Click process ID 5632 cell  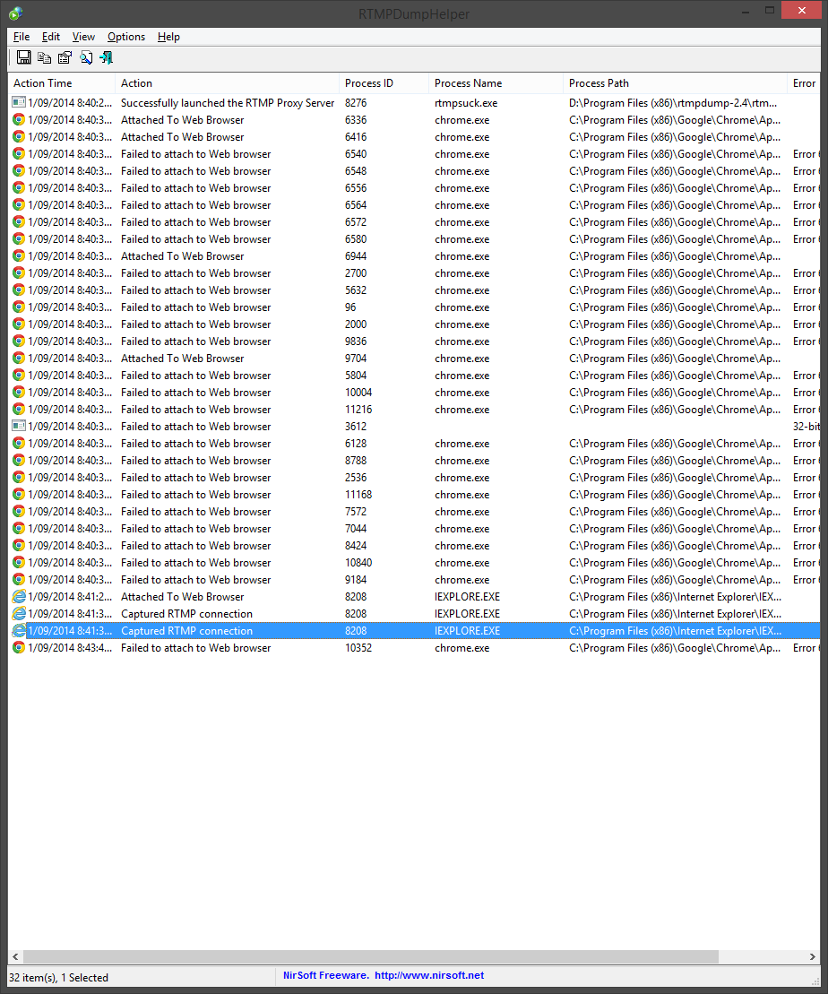coord(356,290)
